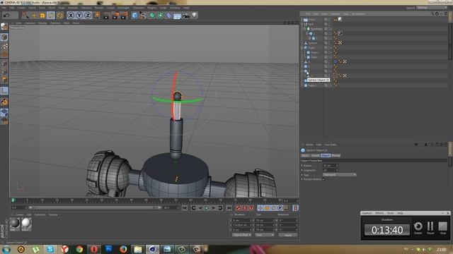
Task: Open the Size mode dropdown in coordinates
Action: click(264, 235)
